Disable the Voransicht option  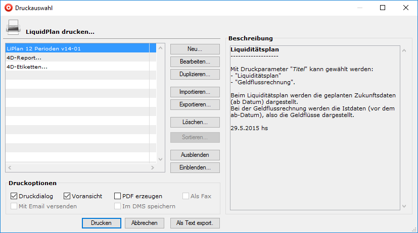click(67, 196)
